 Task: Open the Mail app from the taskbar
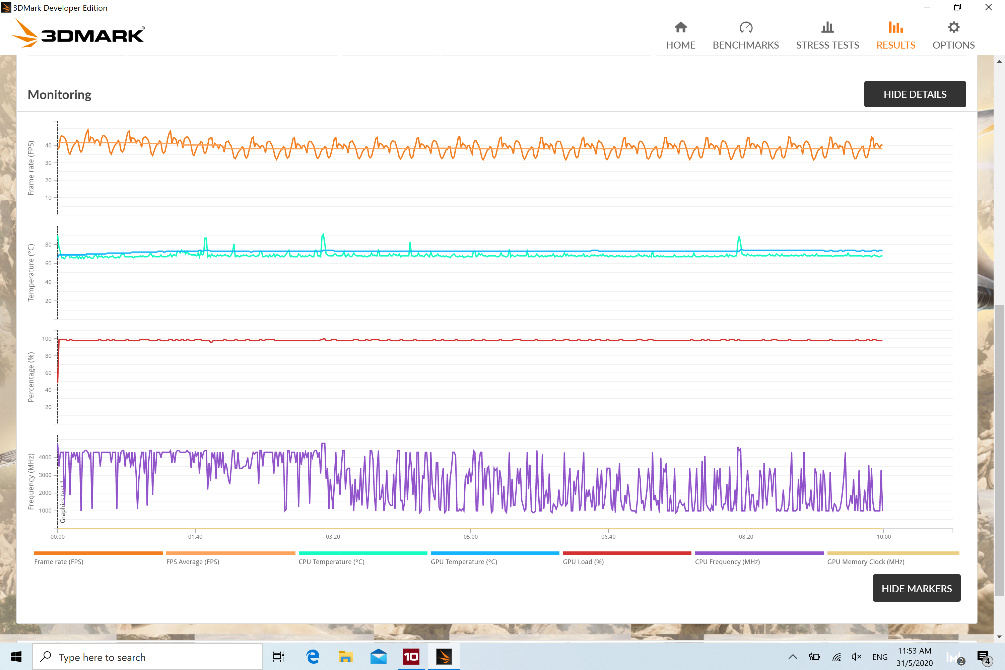click(378, 657)
